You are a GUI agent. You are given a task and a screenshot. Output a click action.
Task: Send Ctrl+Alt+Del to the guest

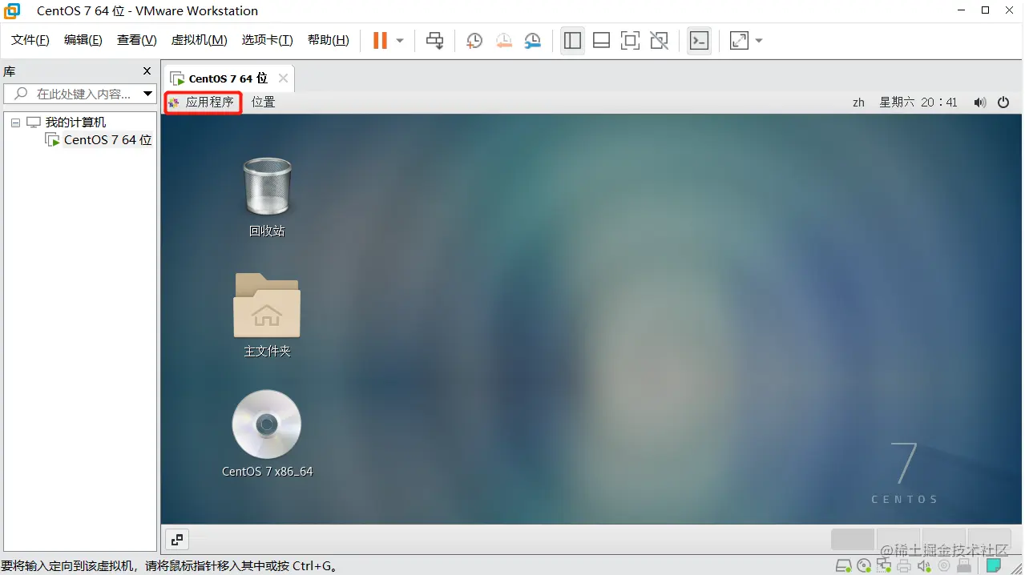(434, 40)
